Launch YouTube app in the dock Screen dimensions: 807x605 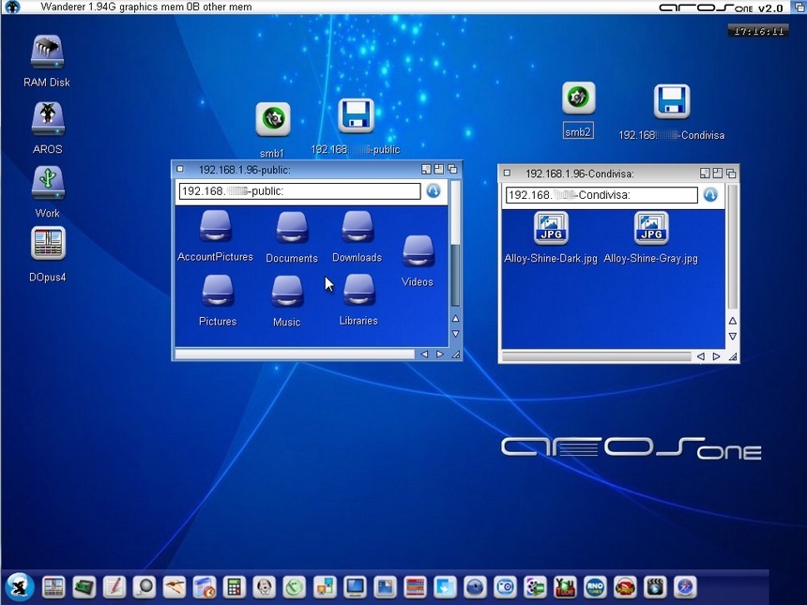565,587
